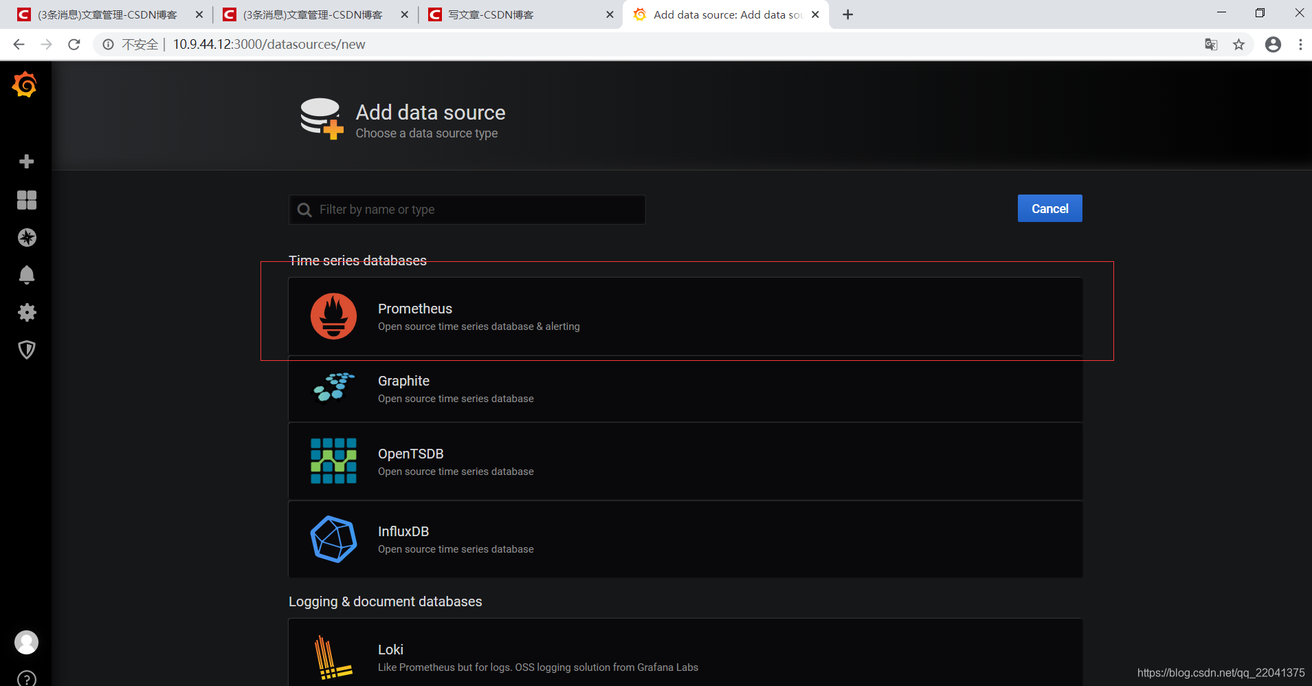Select the InfluxDB data source
This screenshot has width=1312, height=686.
[685, 540]
